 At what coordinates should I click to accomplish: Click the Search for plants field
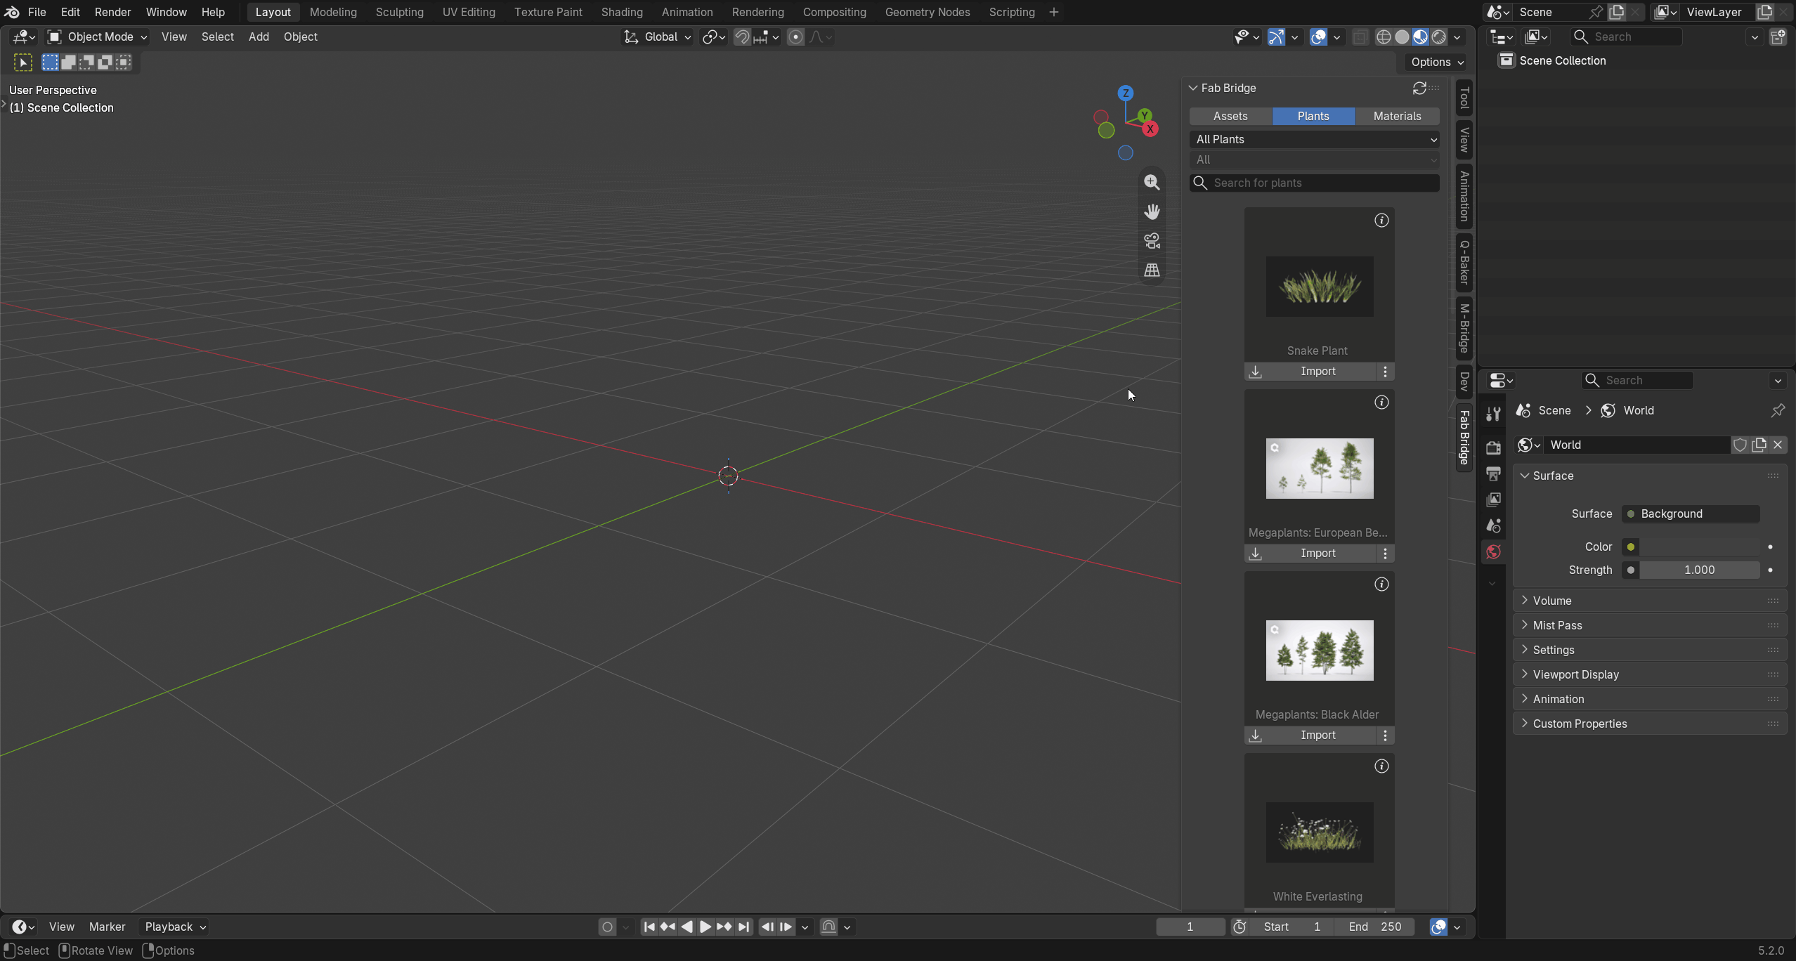(x=1314, y=183)
